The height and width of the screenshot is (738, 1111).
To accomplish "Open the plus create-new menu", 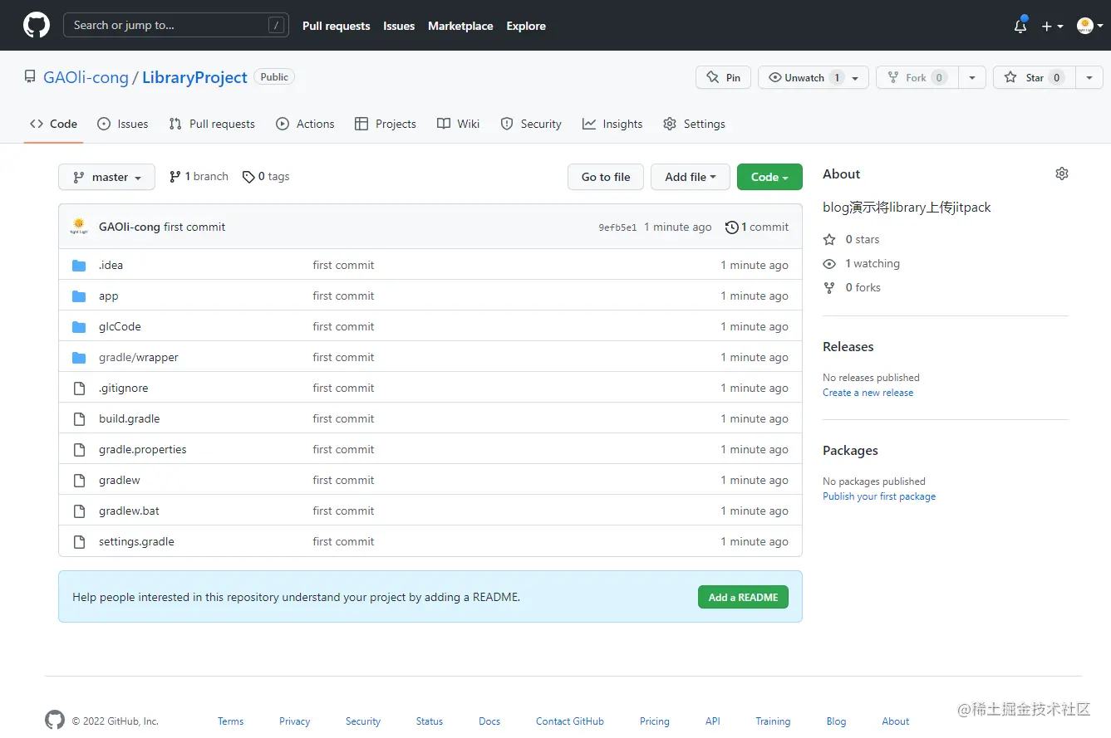I will [x=1052, y=26].
